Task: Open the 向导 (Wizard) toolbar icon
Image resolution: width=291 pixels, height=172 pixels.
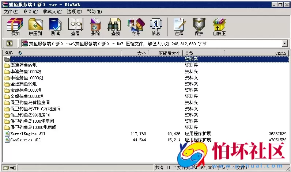Action: pos(136,24)
